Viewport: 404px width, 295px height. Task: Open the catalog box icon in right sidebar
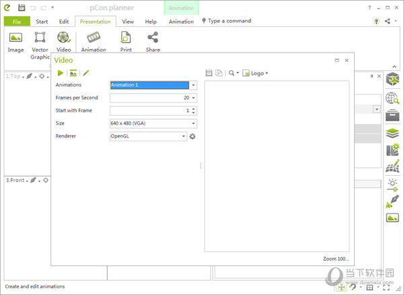(393, 79)
